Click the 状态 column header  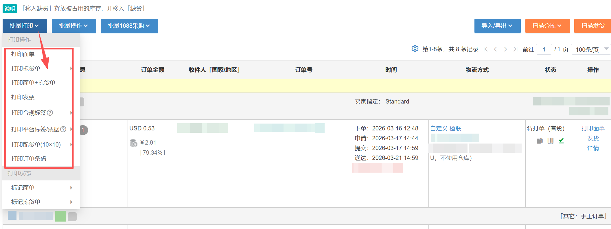[550, 70]
